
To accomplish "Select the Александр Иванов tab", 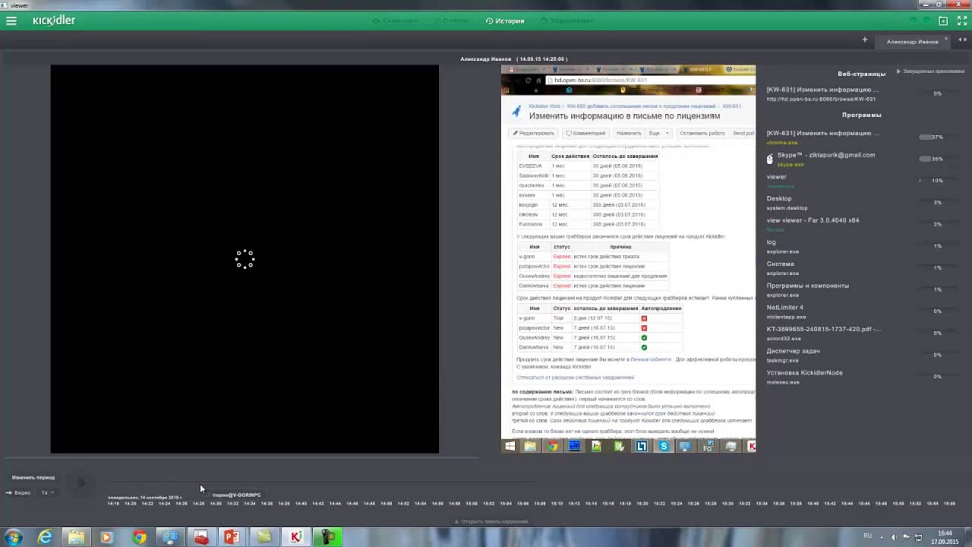I will [912, 42].
